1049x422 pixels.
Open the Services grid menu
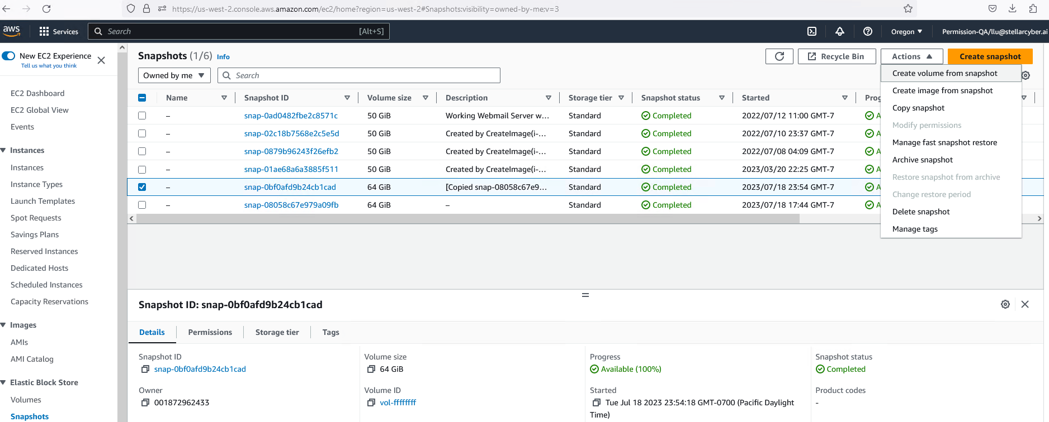(44, 32)
